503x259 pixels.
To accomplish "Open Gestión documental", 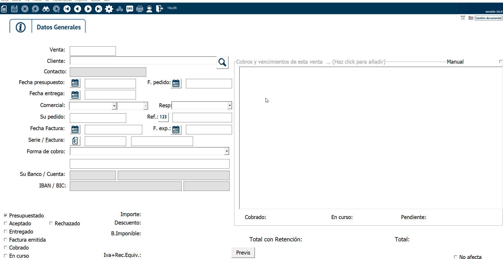I will (488, 18).
